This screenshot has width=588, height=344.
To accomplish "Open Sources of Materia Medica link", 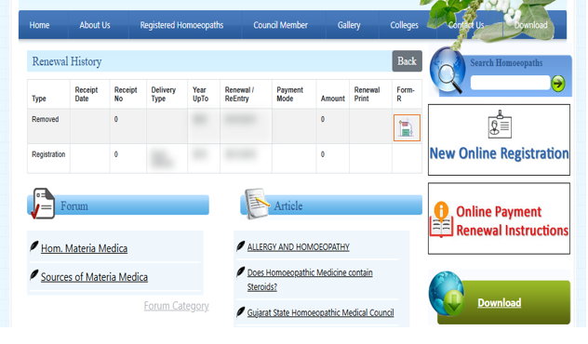I will (94, 277).
